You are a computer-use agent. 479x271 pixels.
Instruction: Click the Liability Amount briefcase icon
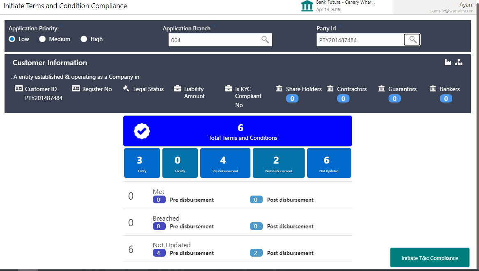[x=178, y=89]
